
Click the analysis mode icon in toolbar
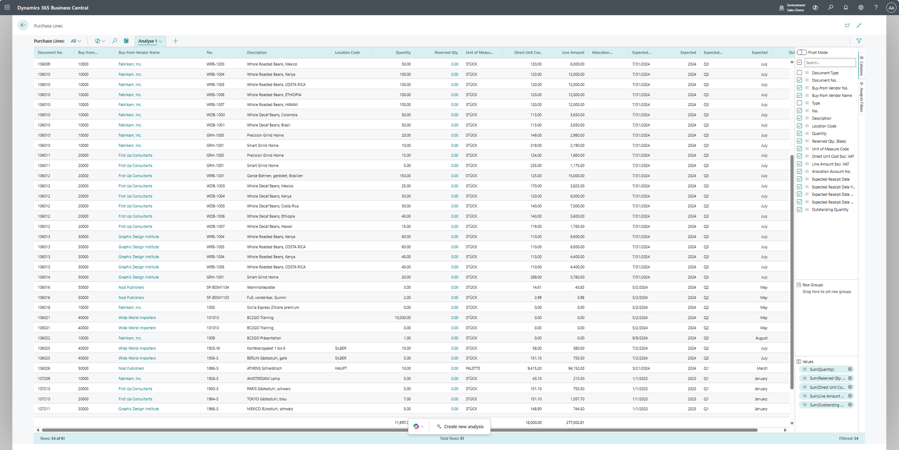click(126, 41)
